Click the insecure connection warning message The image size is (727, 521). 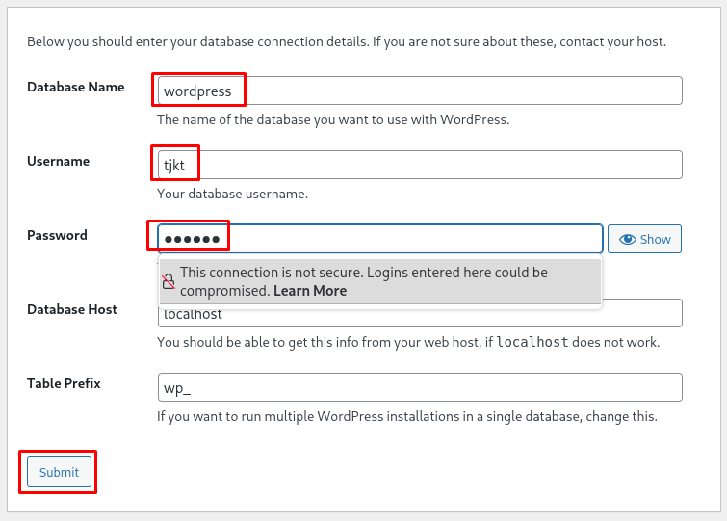[x=364, y=273]
